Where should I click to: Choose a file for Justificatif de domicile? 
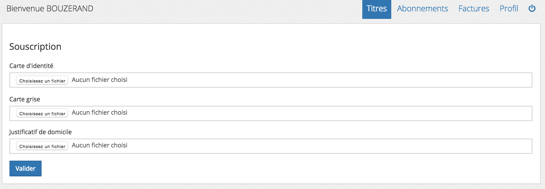tap(42, 146)
